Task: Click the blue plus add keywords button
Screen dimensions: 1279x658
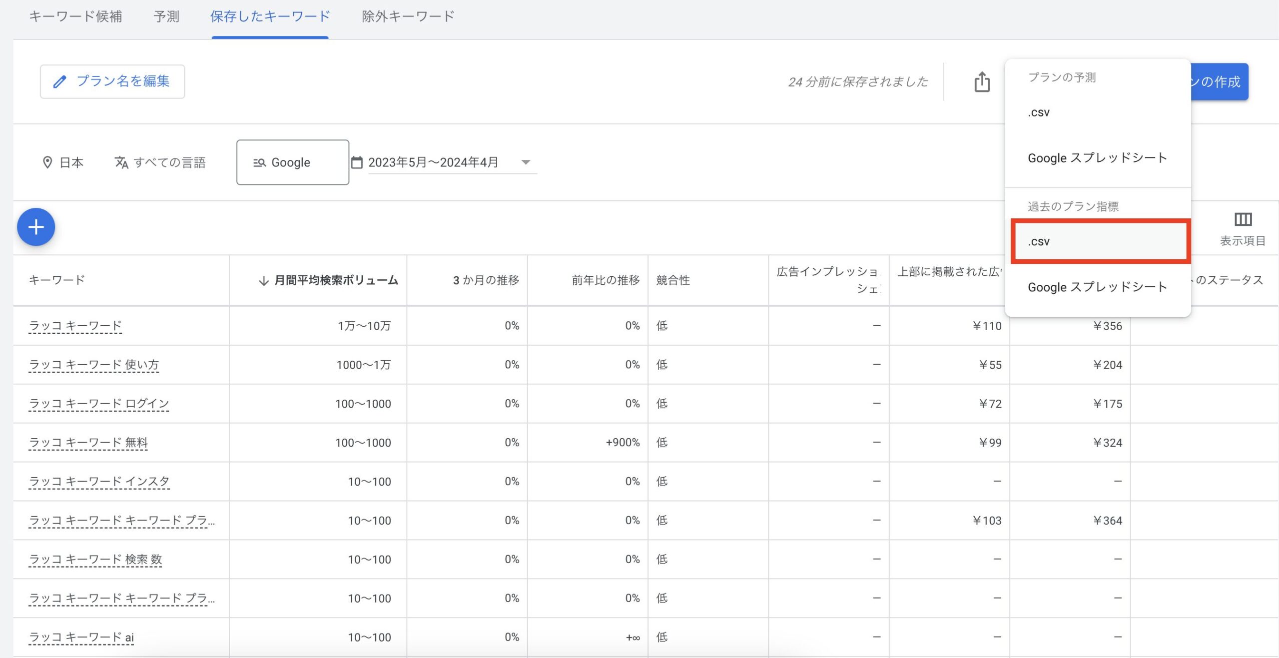Action: (36, 227)
